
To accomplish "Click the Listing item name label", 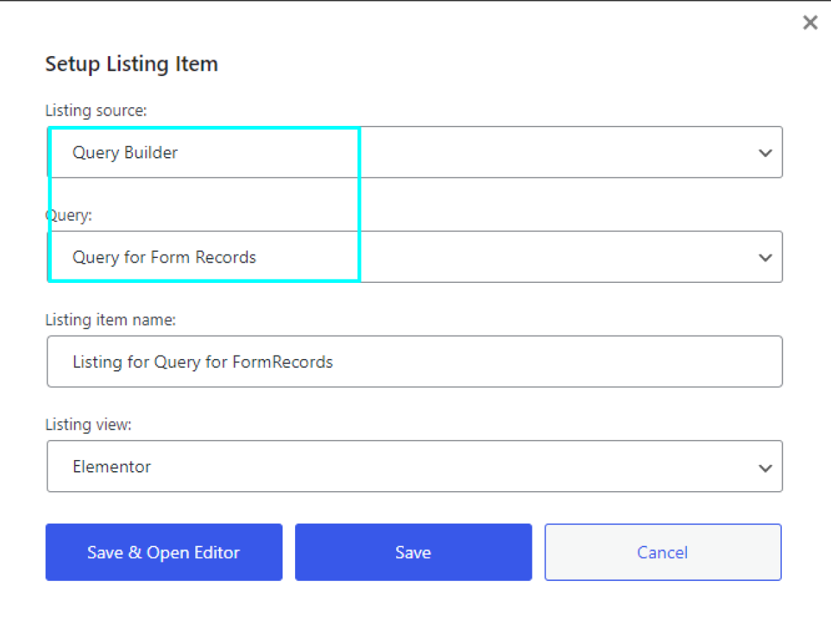I will [x=111, y=320].
